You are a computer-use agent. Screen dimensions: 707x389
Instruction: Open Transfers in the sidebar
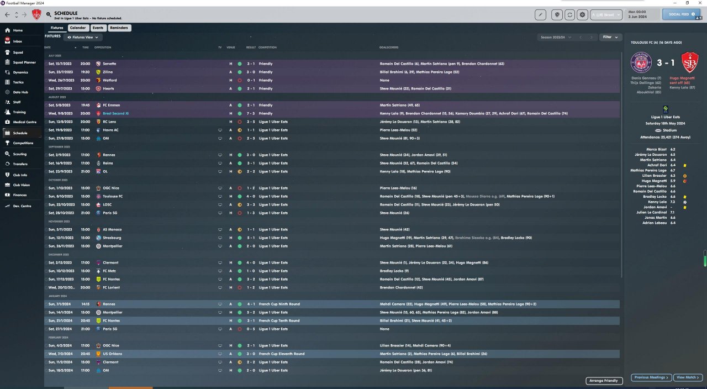point(22,164)
